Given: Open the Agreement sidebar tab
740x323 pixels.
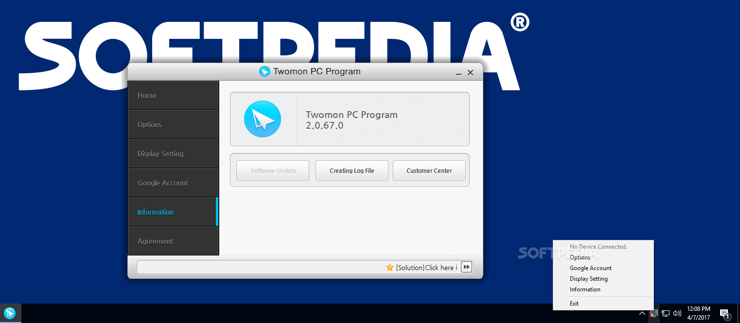Looking at the screenshot, I should [x=173, y=241].
